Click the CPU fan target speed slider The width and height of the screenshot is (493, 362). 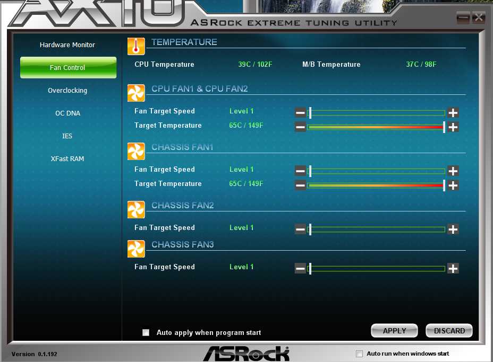point(376,112)
